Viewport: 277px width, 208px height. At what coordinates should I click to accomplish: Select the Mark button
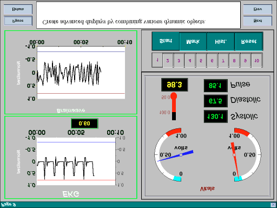click(x=193, y=42)
